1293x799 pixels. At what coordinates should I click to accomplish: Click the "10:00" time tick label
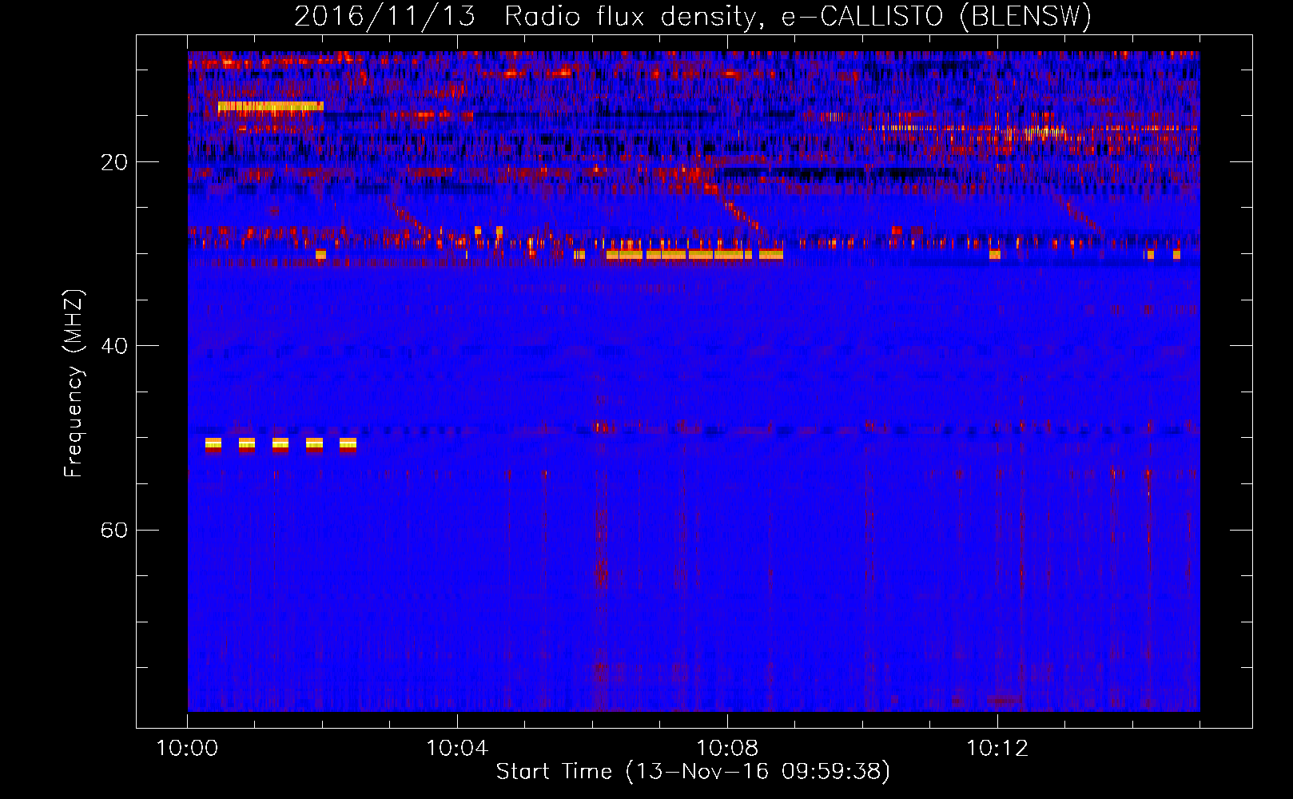[187, 749]
